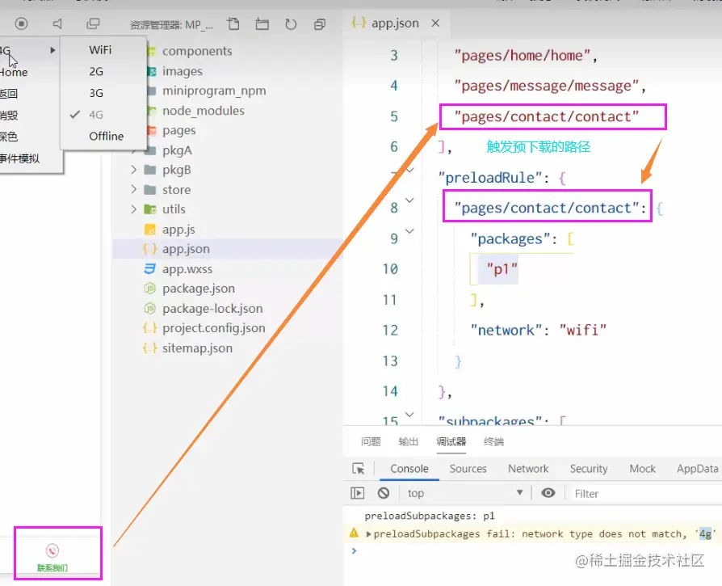Open the Home menu entry
Image resolution: width=722 pixels, height=586 pixels.
pos(14,72)
